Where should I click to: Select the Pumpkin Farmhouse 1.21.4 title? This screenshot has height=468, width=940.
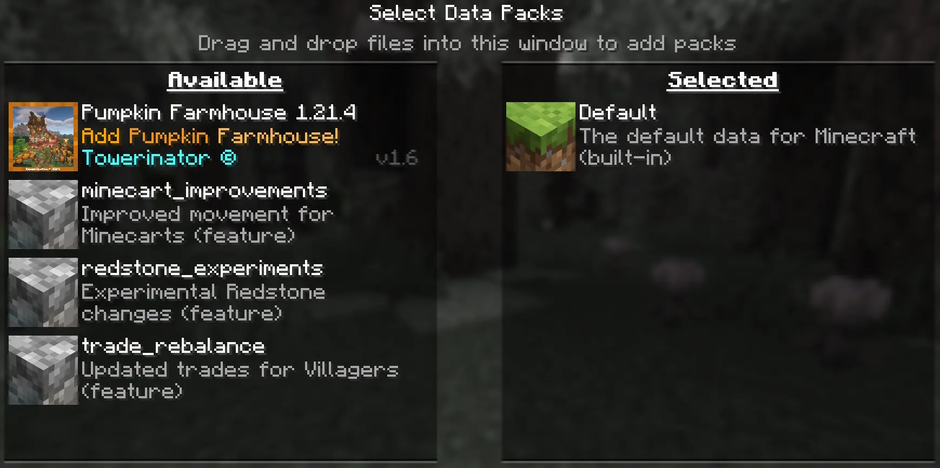(219, 112)
